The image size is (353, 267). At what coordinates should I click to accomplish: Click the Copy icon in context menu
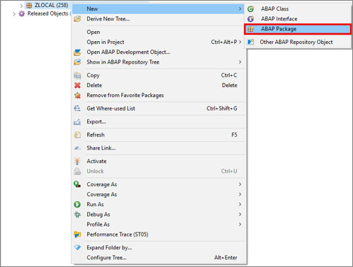tap(77, 75)
